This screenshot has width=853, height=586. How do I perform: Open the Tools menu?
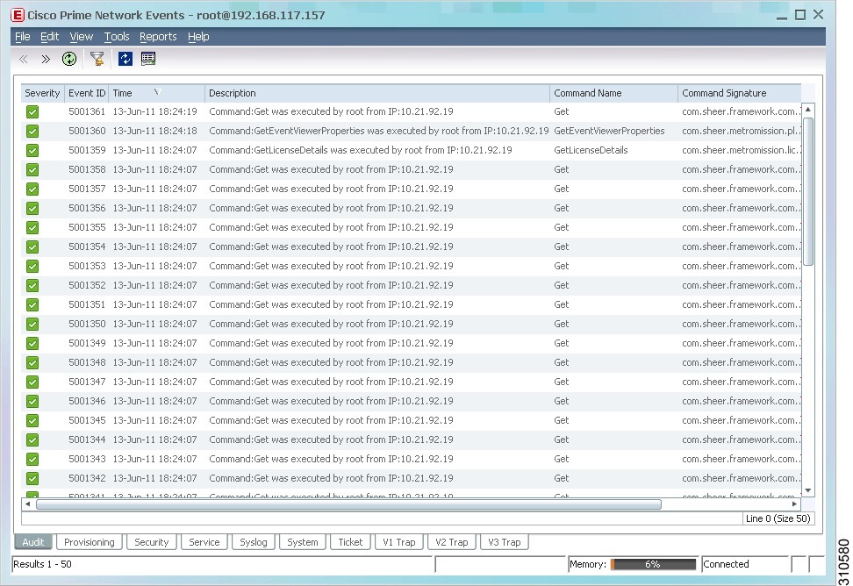[x=117, y=37]
